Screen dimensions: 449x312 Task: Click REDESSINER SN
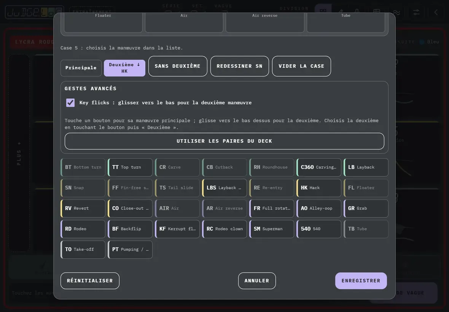click(x=240, y=66)
